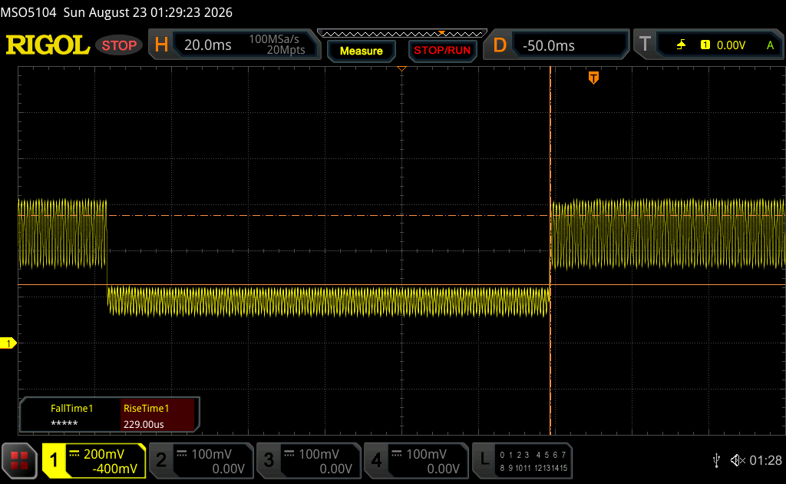The width and height of the screenshot is (786, 484).
Task: Open the Measure menu
Action: click(x=362, y=51)
